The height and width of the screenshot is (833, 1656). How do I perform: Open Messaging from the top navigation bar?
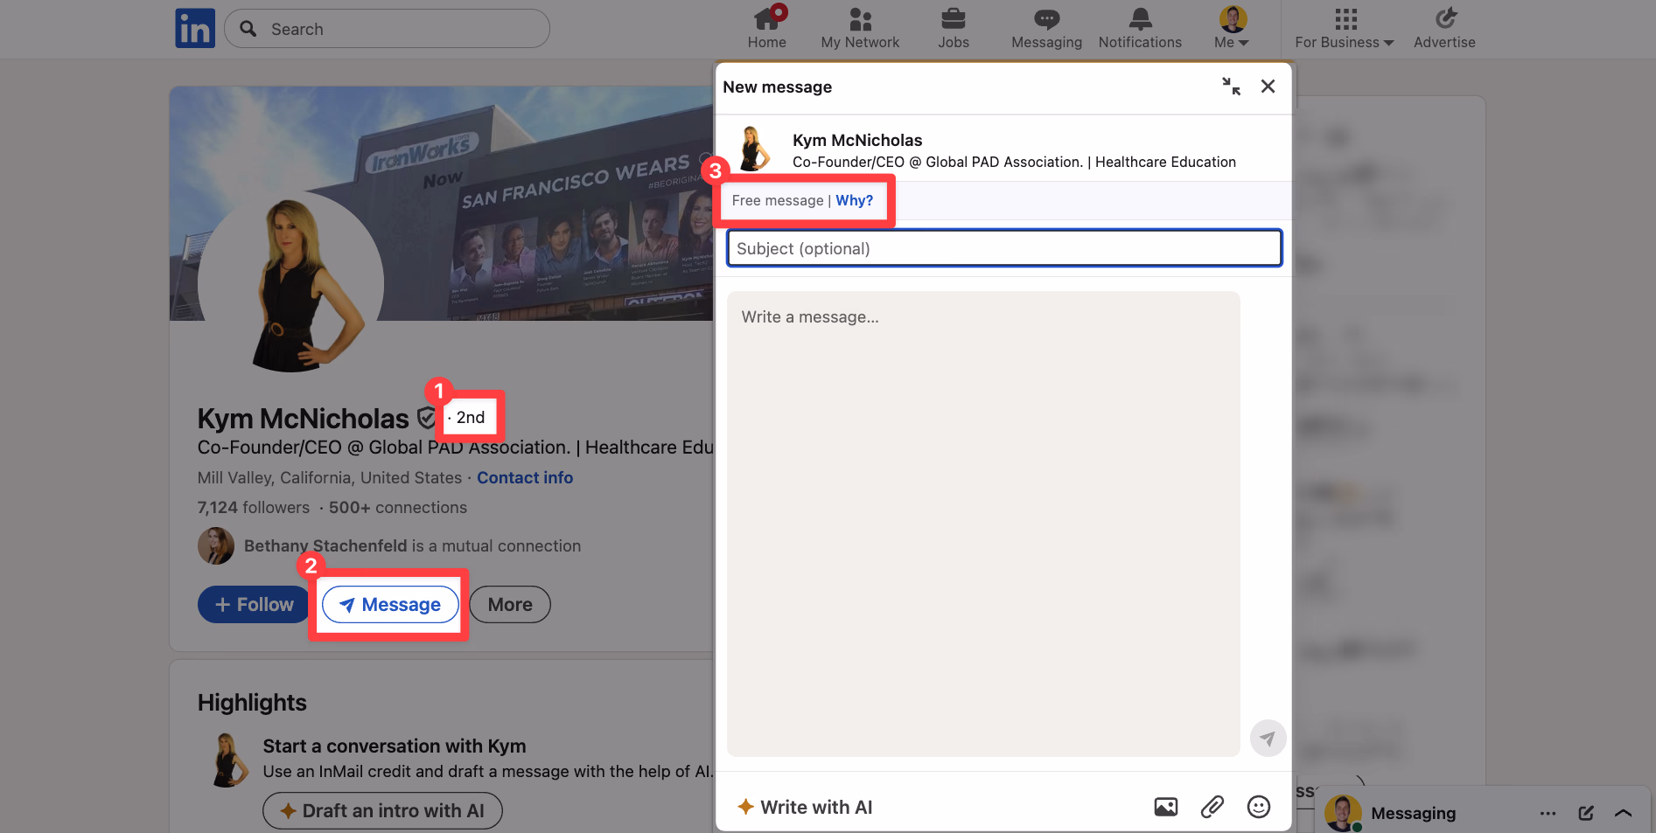tap(1046, 28)
